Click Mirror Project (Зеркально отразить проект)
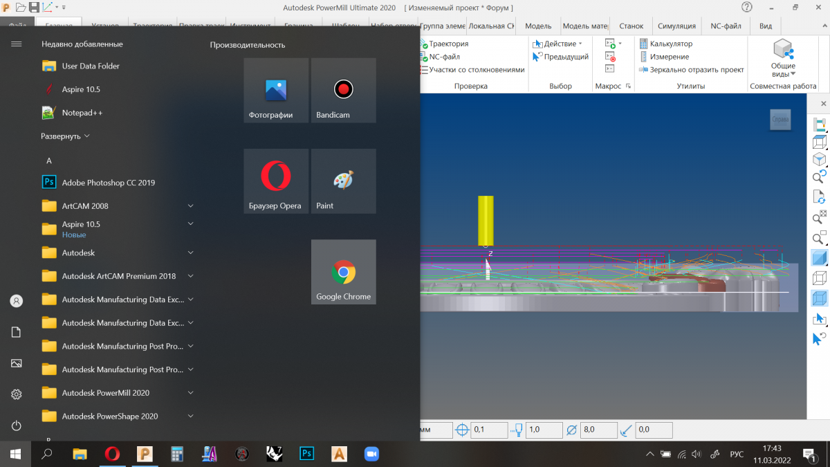Viewport: 830px width, 467px height. pos(692,70)
